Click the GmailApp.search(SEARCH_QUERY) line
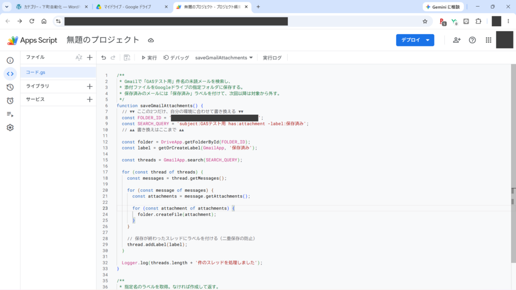 182,160
